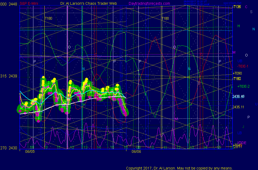Click the S&P E-Mini chart title
Screen dimensions: 258x170
[29, 3]
